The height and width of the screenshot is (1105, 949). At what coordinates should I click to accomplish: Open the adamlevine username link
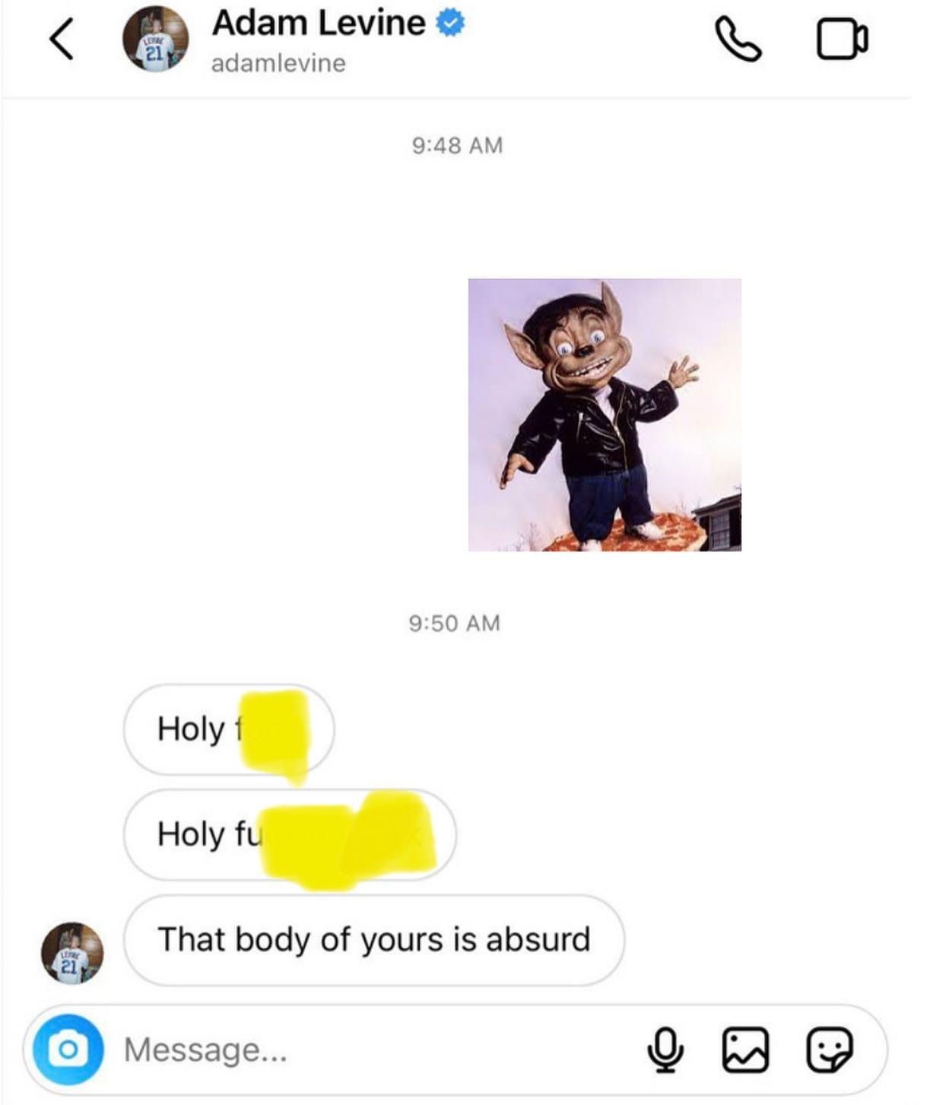pyautogui.click(x=278, y=63)
